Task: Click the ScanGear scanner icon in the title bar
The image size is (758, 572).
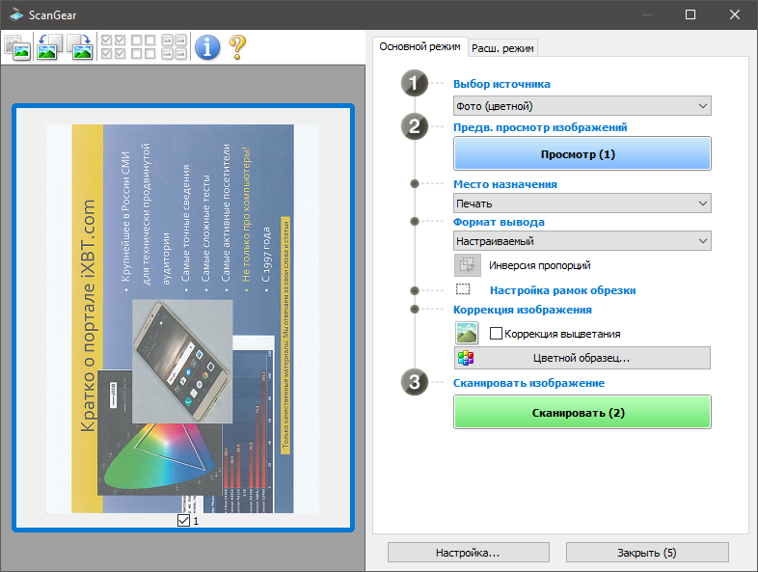Action: [x=16, y=14]
